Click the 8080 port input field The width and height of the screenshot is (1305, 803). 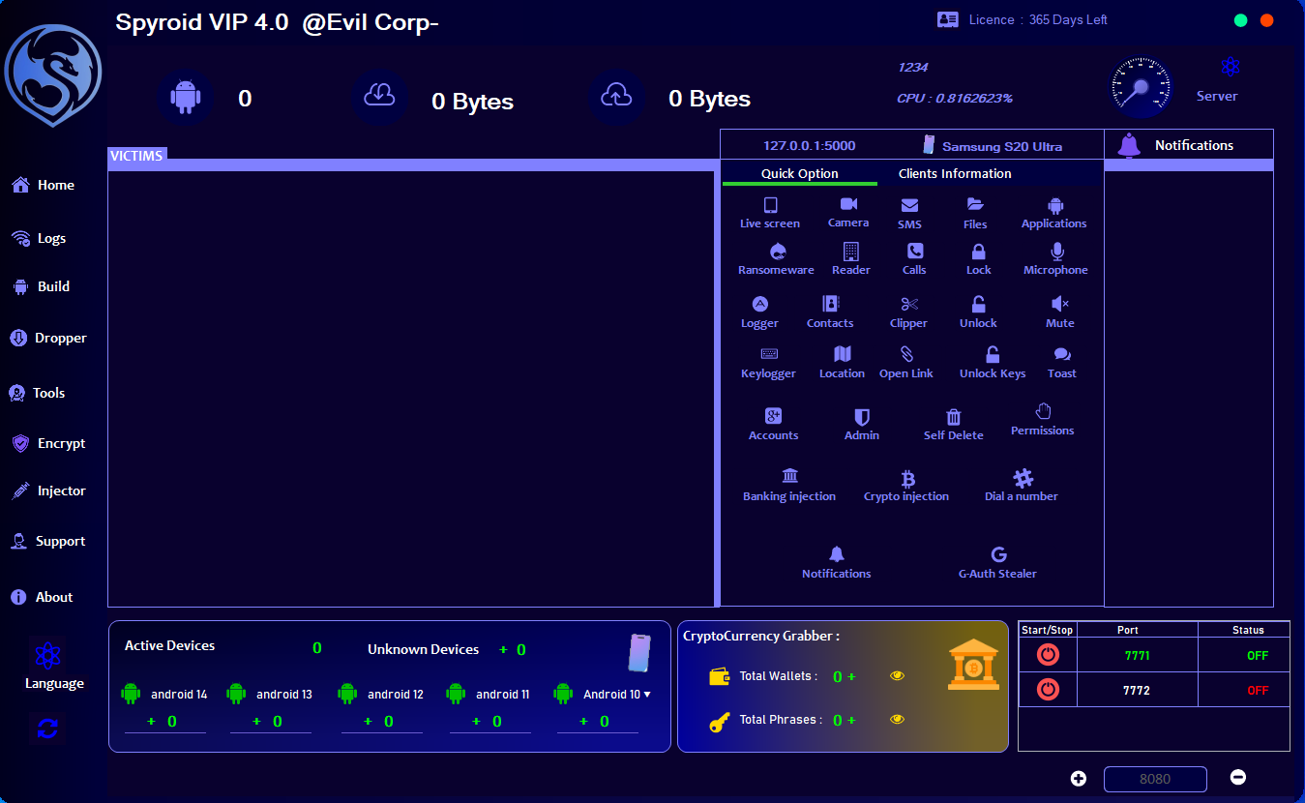1155,779
